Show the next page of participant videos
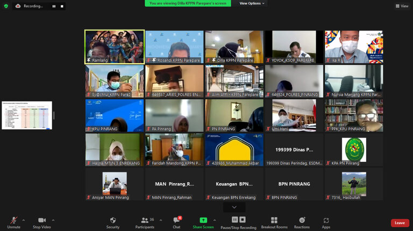413x231 pixels. point(234,207)
